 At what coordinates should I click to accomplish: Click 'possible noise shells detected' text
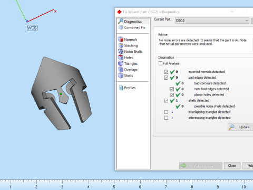(x=215, y=106)
